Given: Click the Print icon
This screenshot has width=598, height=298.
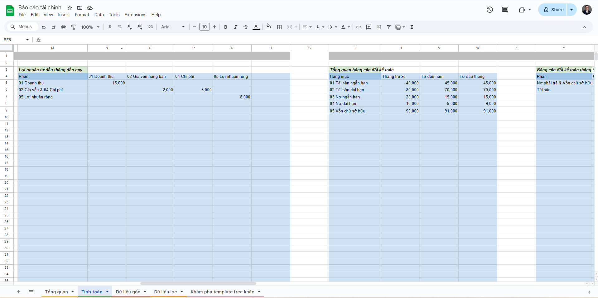Looking at the screenshot, I should point(64,27).
